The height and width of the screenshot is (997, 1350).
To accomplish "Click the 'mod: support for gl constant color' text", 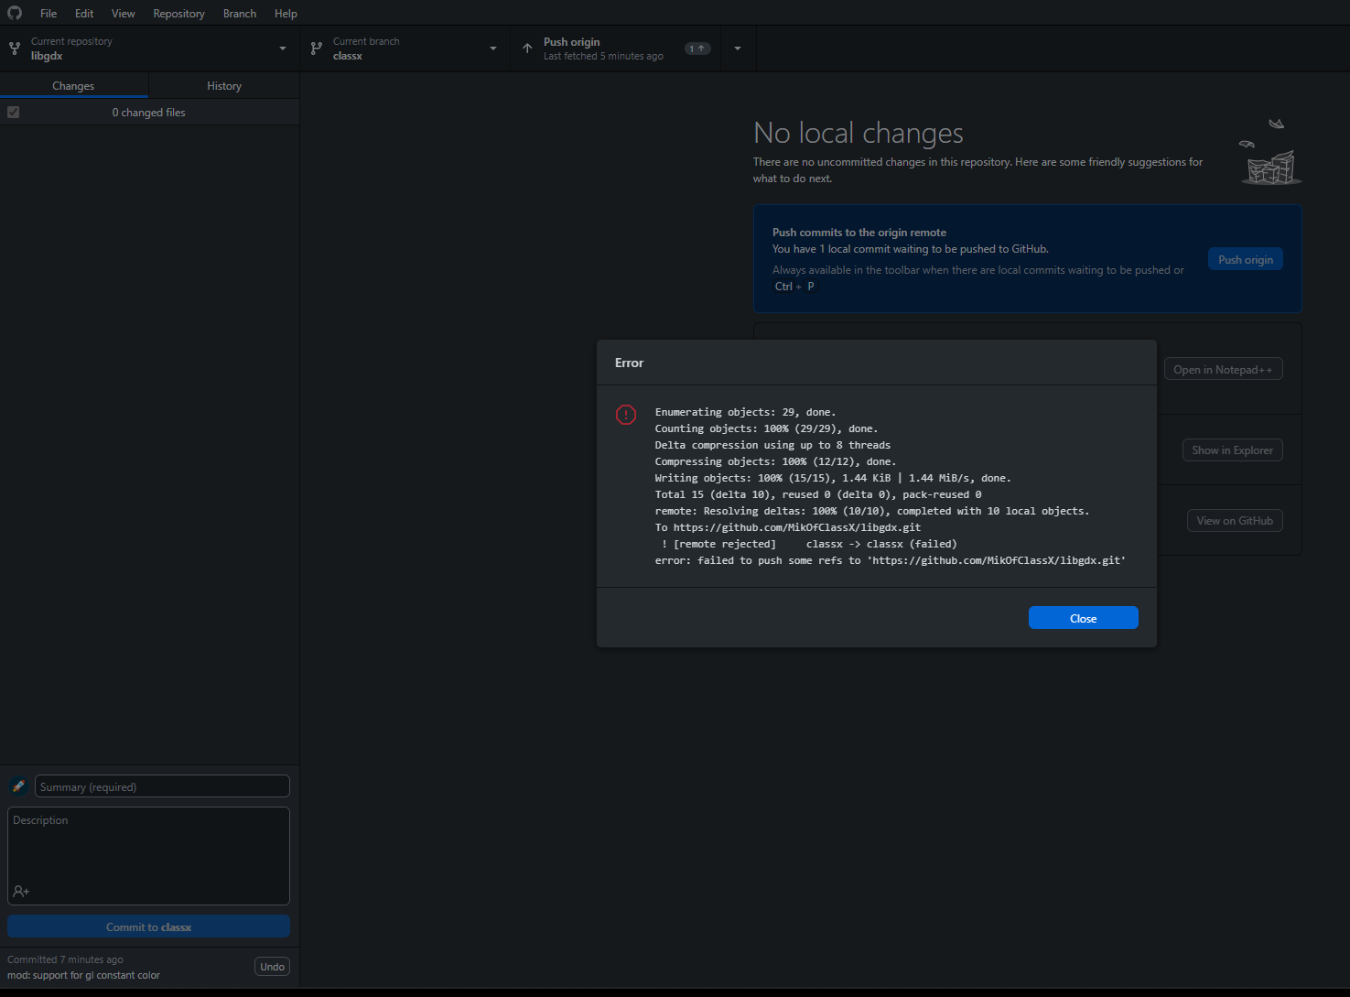I will coord(83,975).
